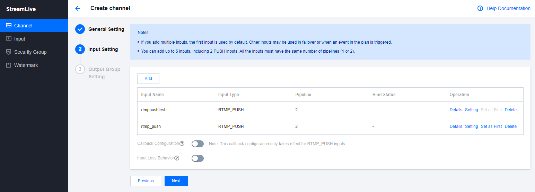Open Setting for rtmp_push input
This screenshot has height=192, width=535.
[x=471, y=126]
